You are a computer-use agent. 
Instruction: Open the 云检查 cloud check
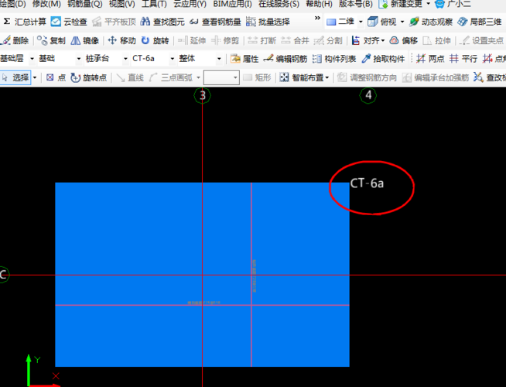(x=69, y=22)
